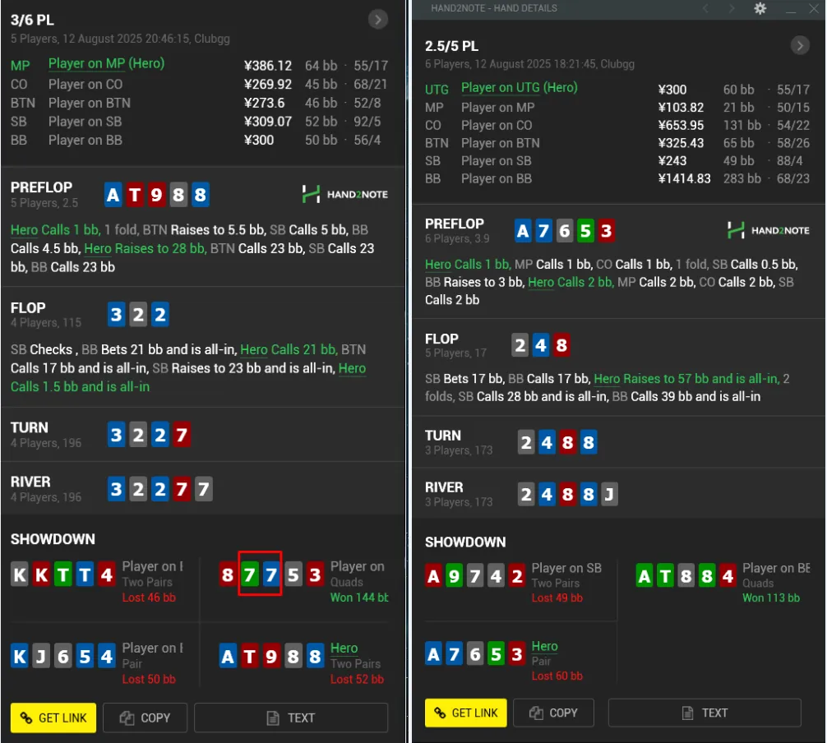The width and height of the screenshot is (827, 743).
Task: Open TEXT view of left hand
Action: coord(291,718)
